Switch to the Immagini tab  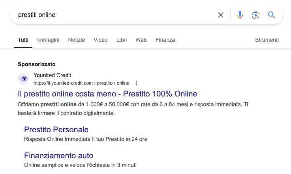pos(48,40)
